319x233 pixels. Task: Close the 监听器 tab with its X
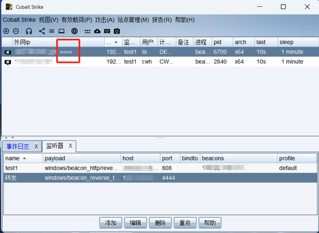pyautogui.click(x=70, y=146)
